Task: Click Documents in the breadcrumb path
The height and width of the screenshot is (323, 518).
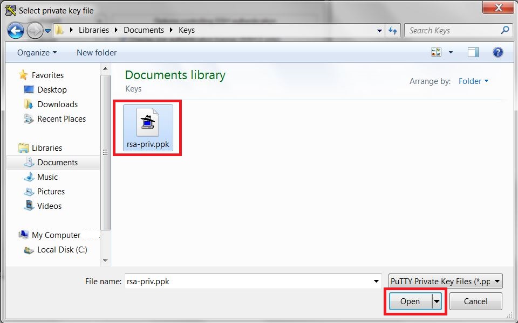Action: pos(143,30)
